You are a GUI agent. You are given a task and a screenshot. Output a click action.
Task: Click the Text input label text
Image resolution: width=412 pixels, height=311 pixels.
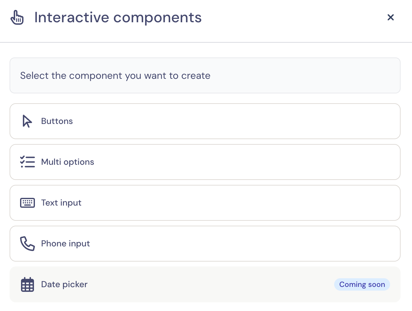pyautogui.click(x=61, y=203)
